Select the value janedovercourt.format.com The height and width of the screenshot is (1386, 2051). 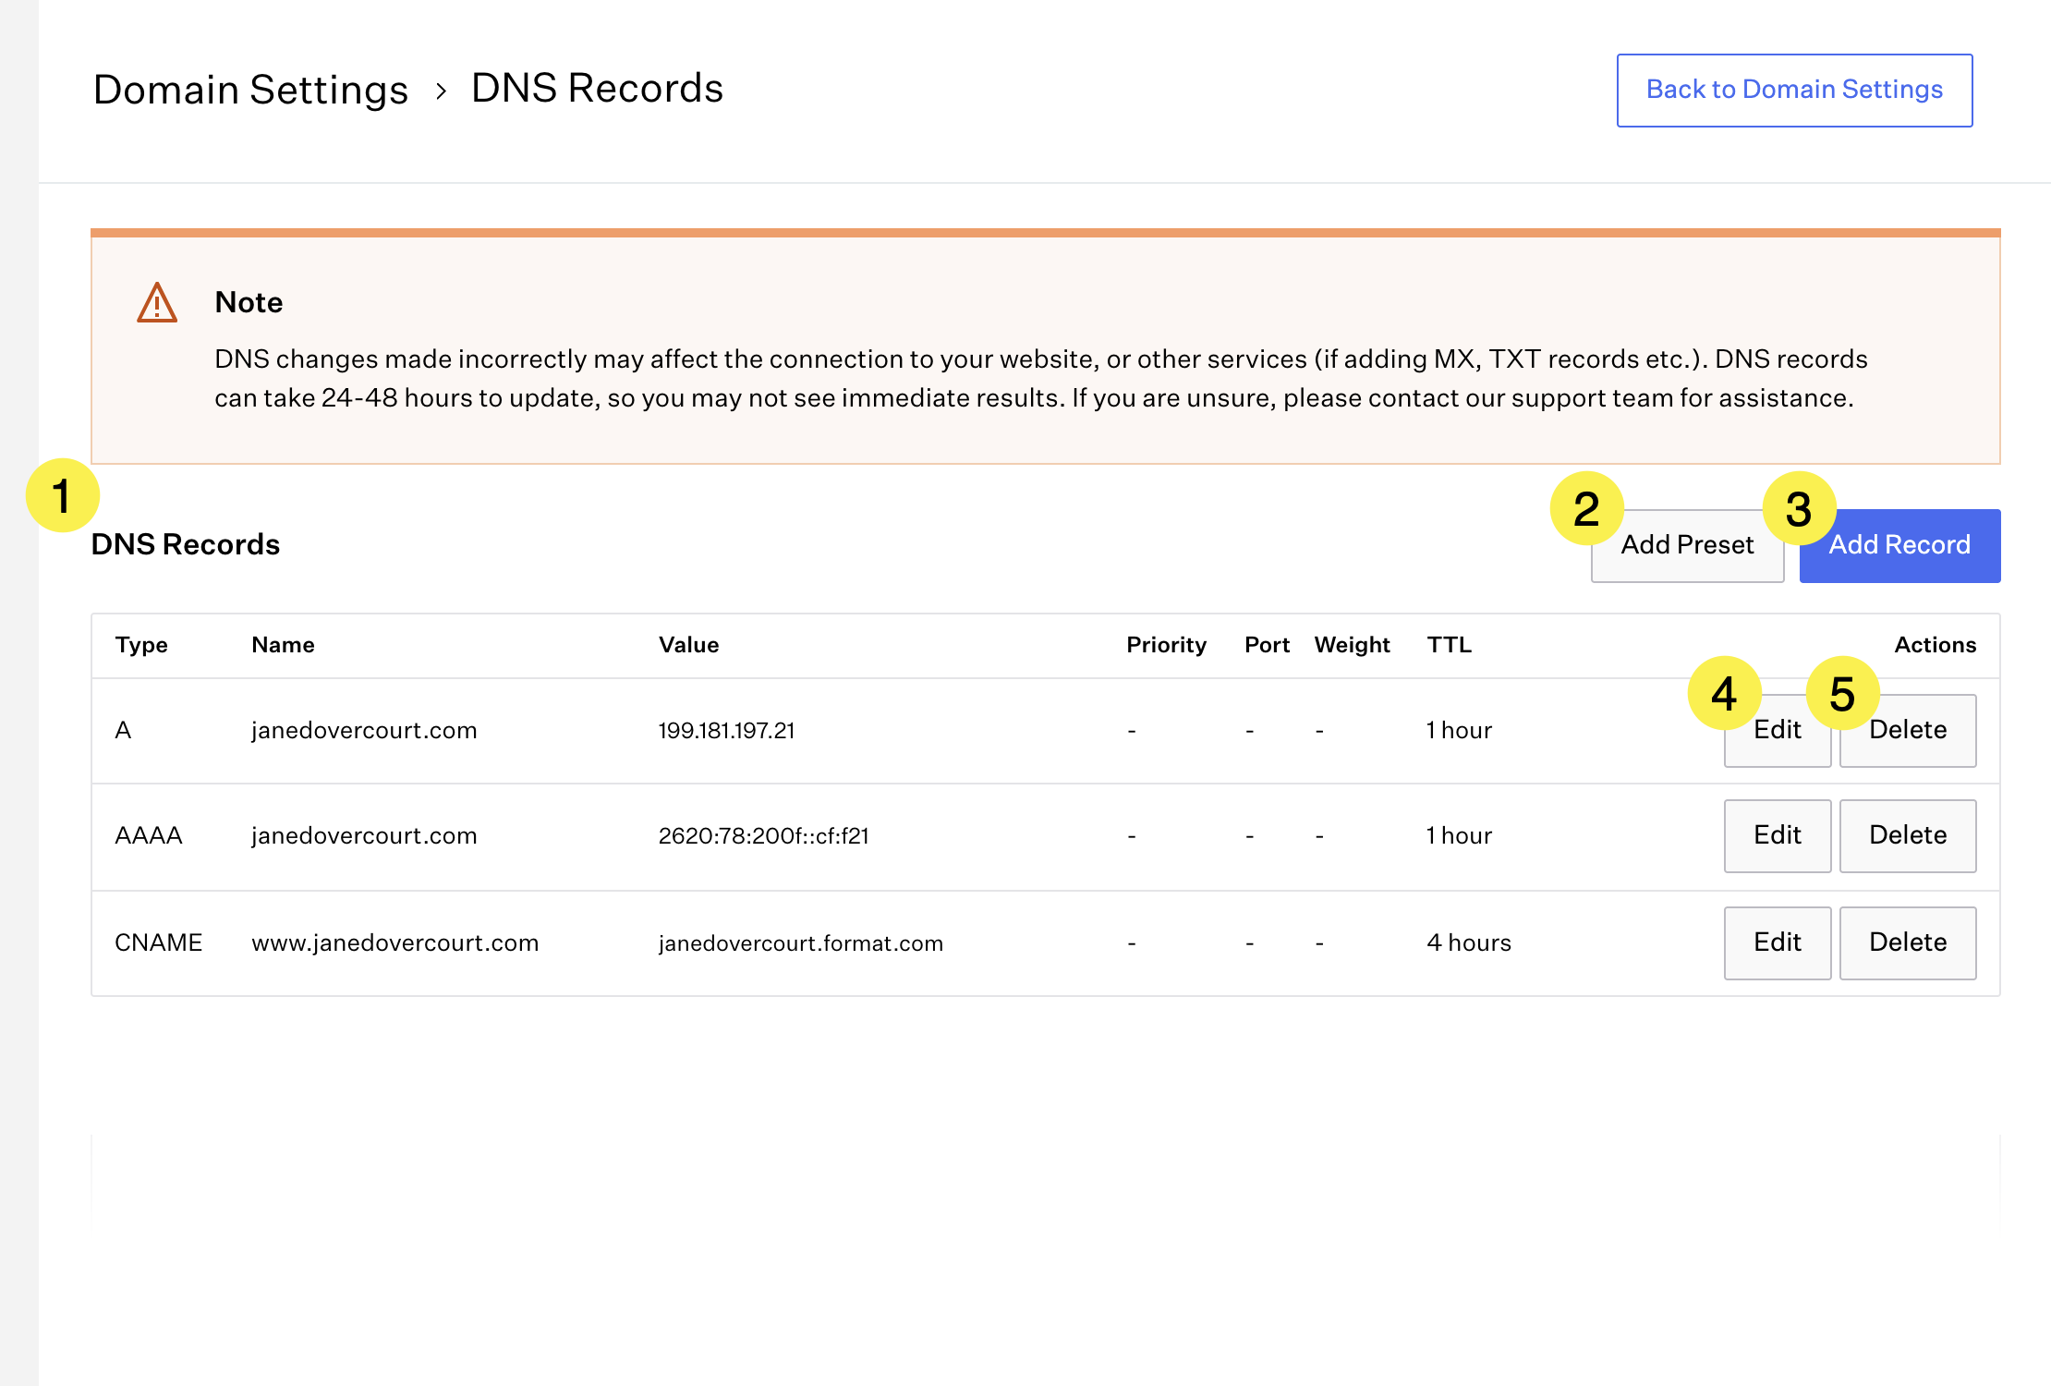click(x=800, y=943)
